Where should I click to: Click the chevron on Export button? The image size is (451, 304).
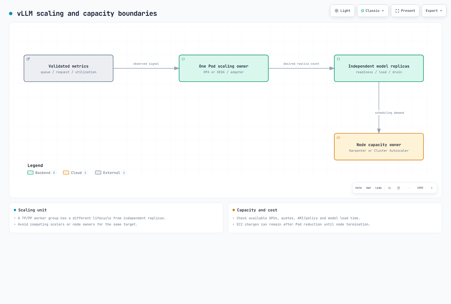(x=441, y=11)
